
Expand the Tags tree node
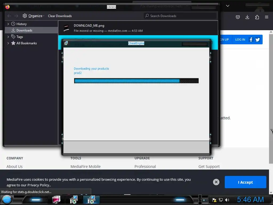pos(8,37)
